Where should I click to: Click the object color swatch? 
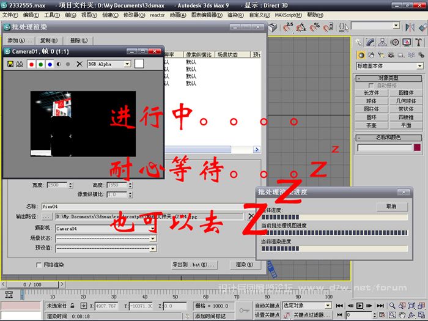[417, 148]
